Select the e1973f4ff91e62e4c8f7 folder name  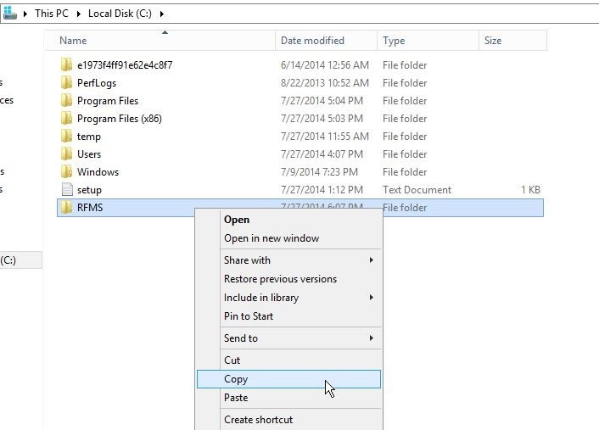click(125, 65)
